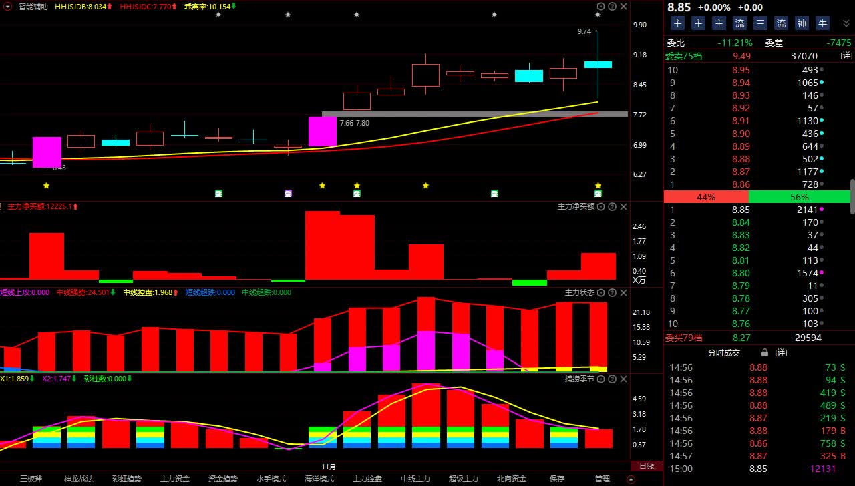855x486 pixels.
Task: Switch to the 神龙战法 indicator tab
Action: 79,479
